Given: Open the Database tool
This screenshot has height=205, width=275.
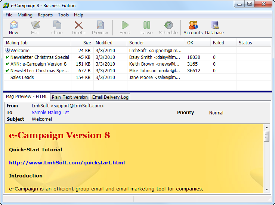Looking at the screenshot, I should (214, 28).
